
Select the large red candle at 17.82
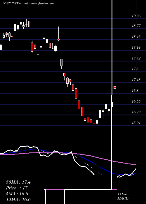(x=61, y=62)
